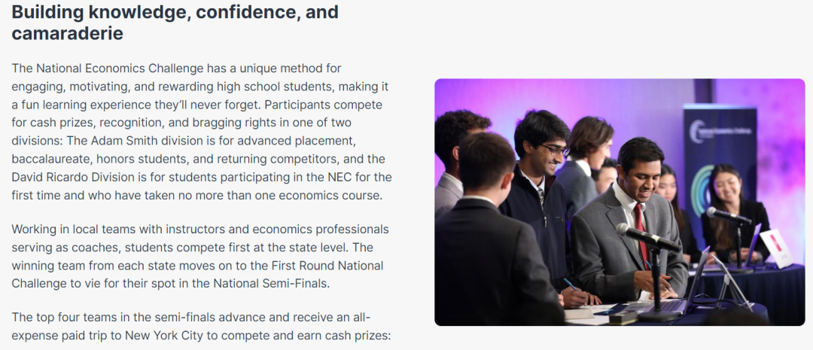Screen dimensions: 813x350
Task: Click the white table card with pink mark
Action: click(777, 248)
